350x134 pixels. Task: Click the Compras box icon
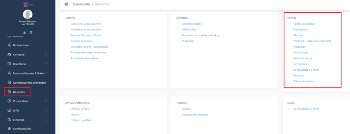click(x=9, y=54)
